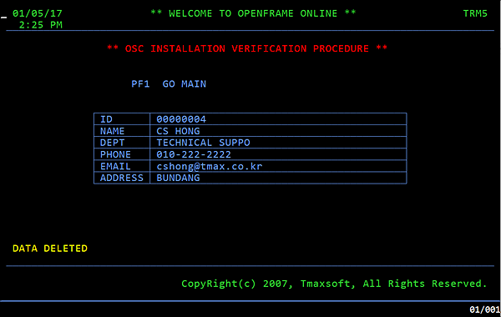Viewport: 501px width, 317px height.
Task: Click the Tmaxsoft CopyRight notice
Action: pos(334,284)
